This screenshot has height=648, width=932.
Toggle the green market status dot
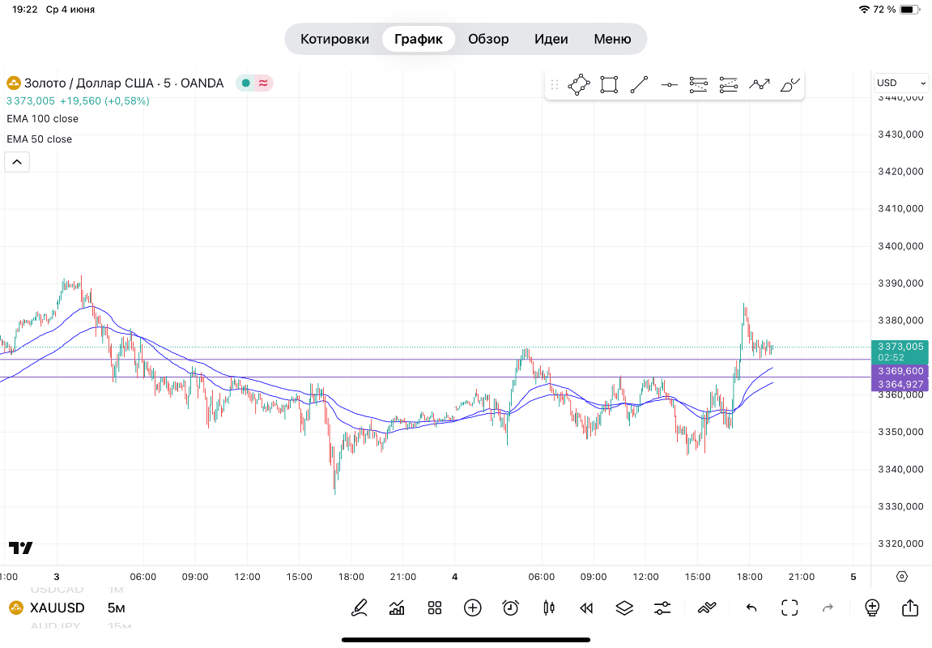click(246, 83)
